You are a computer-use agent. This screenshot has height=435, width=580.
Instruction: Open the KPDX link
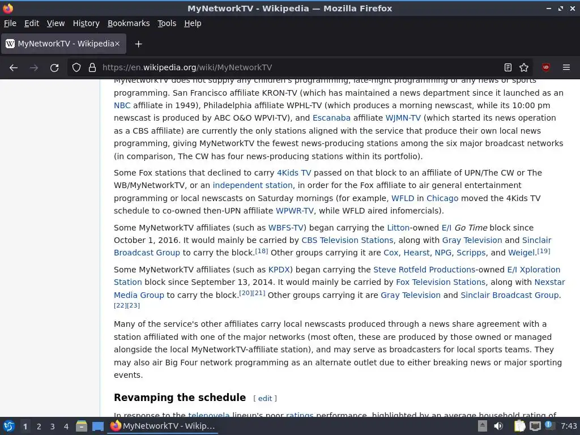coord(279,270)
